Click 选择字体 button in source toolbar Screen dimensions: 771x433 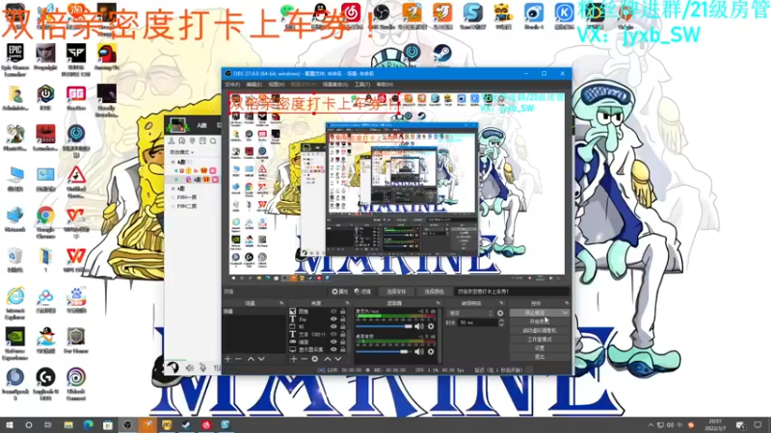(x=396, y=292)
